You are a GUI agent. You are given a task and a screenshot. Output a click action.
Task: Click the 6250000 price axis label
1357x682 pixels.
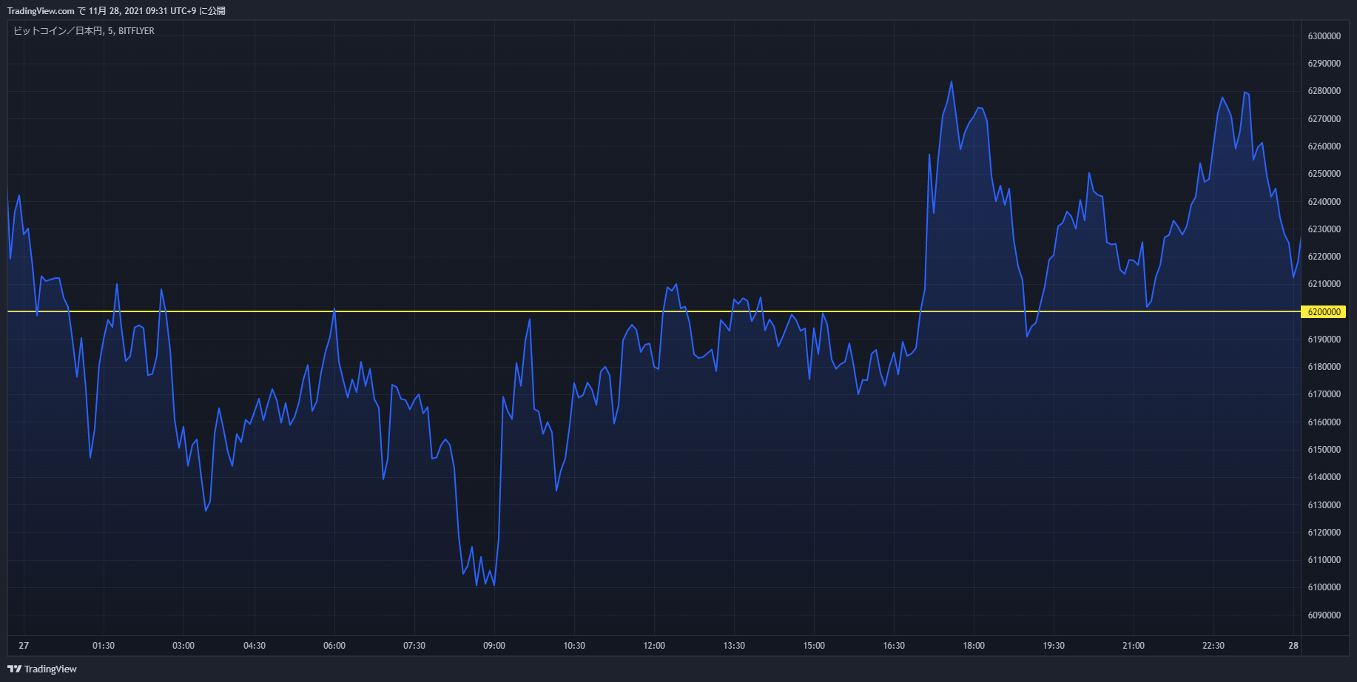1324,174
